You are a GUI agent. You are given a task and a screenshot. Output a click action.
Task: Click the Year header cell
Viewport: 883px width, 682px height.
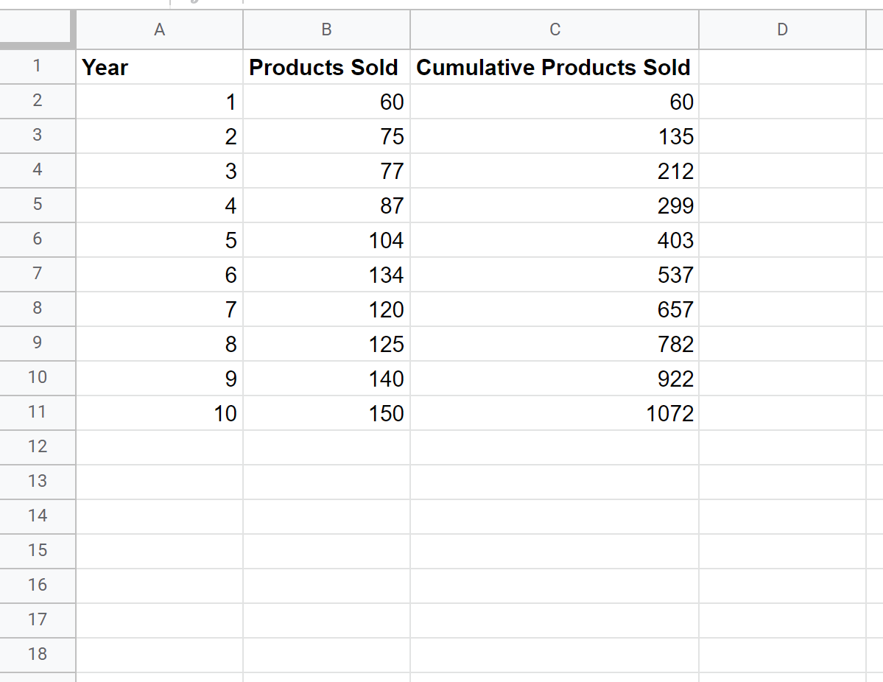pos(159,67)
